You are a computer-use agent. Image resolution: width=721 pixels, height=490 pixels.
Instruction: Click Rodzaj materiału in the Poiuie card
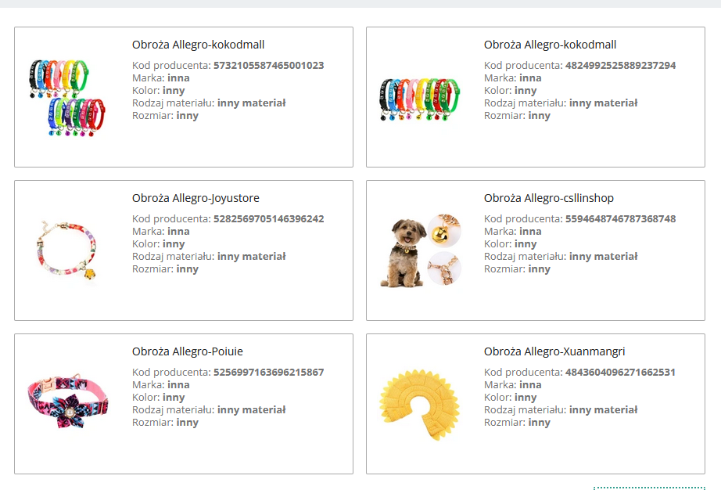(209, 410)
